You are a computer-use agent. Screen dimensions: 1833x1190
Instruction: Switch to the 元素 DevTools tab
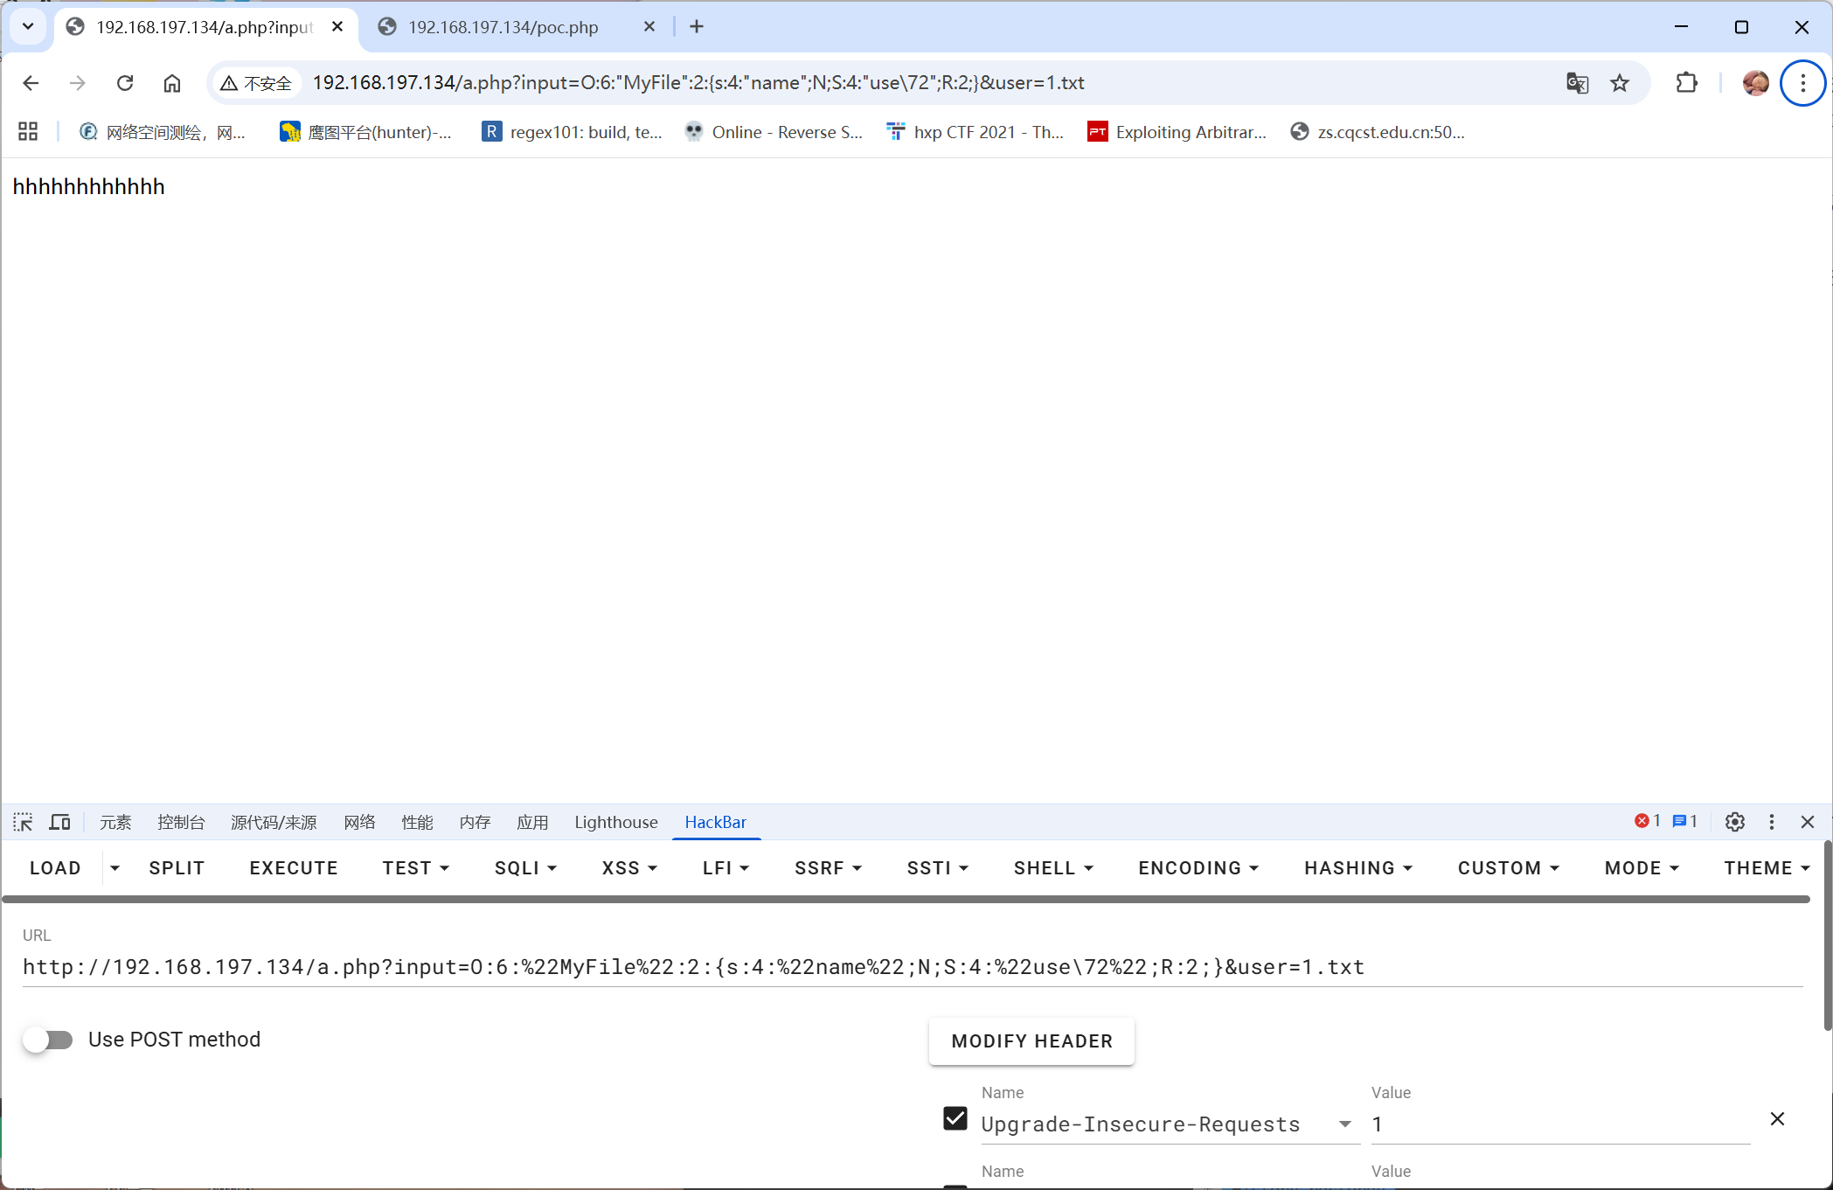(115, 822)
